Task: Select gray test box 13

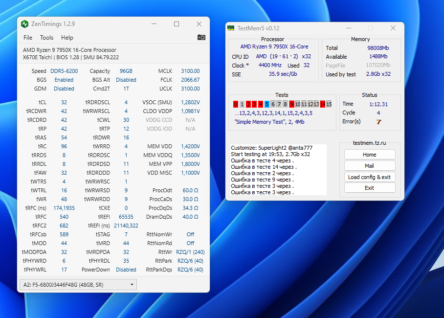Action: coord(316,104)
